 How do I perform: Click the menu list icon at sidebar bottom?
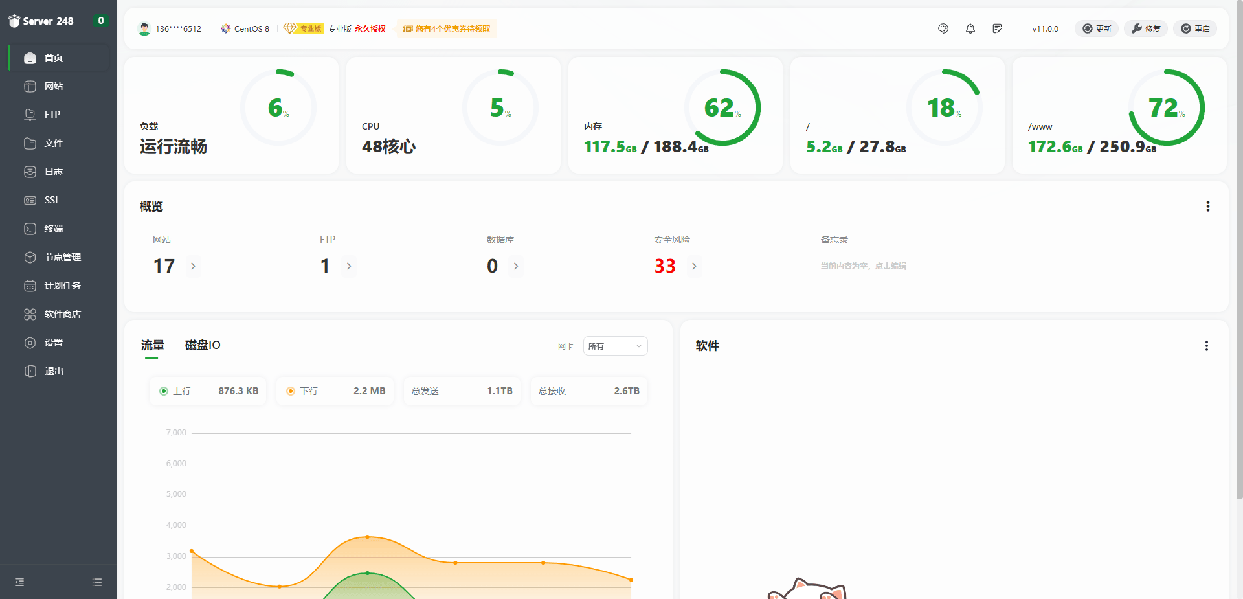pos(97,582)
